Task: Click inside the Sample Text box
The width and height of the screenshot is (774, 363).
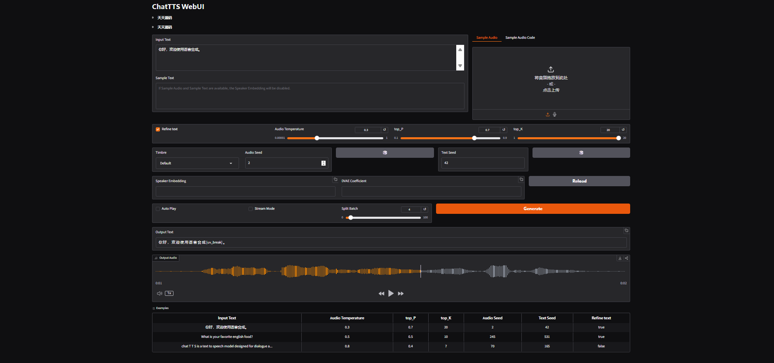Action: pos(310,96)
